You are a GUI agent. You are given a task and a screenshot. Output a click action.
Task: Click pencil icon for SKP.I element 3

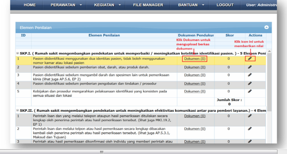(x=250, y=75)
